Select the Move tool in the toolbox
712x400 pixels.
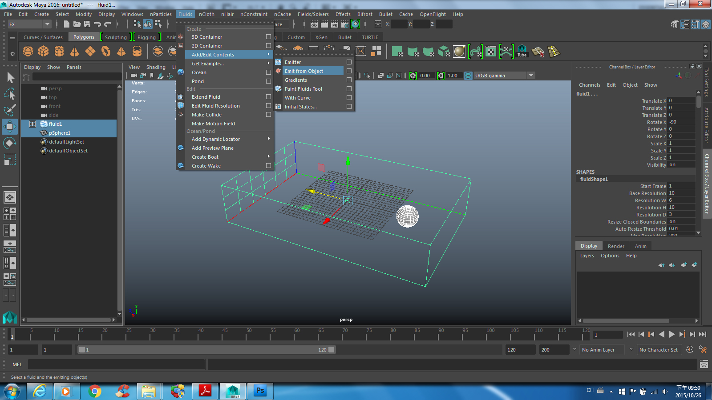pos(10,127)
